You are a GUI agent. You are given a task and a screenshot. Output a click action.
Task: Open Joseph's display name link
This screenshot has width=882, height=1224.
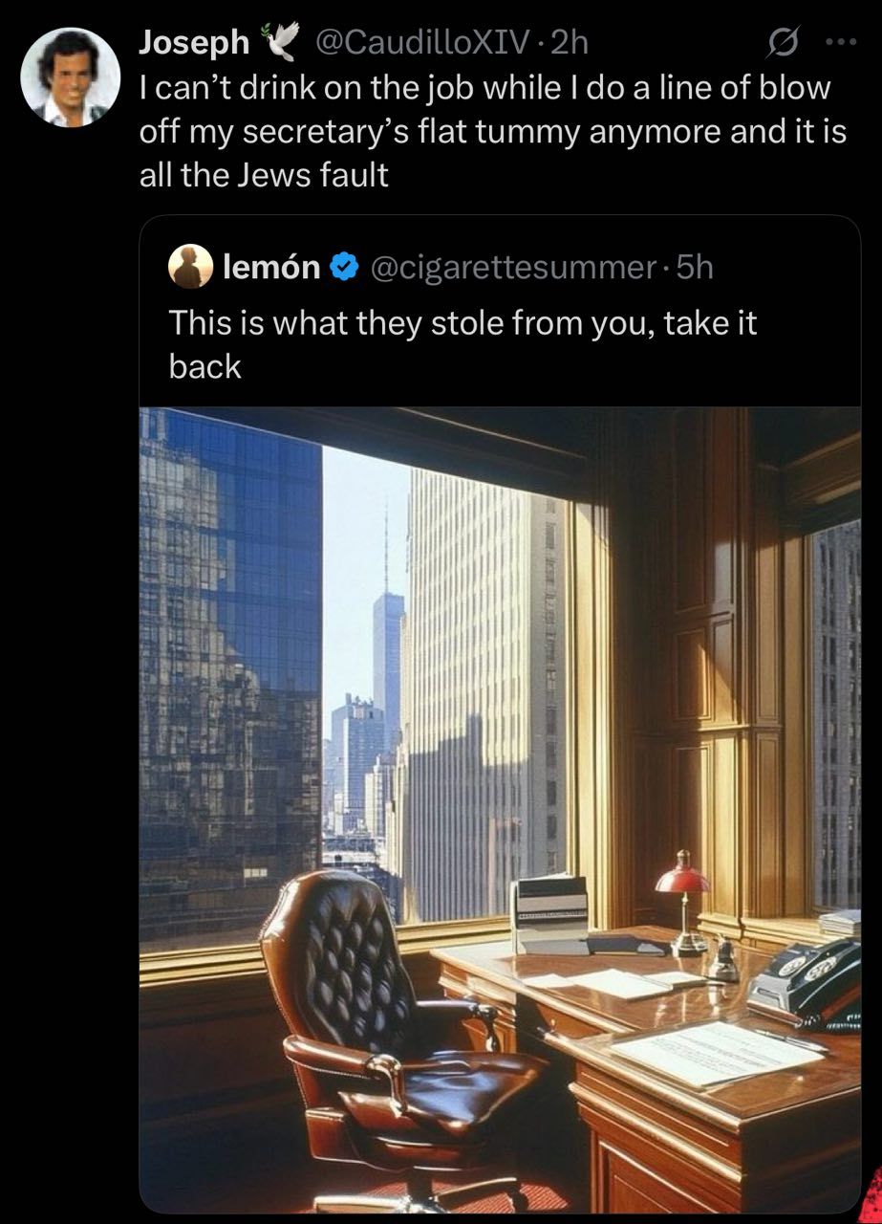(x=195, y=42)
